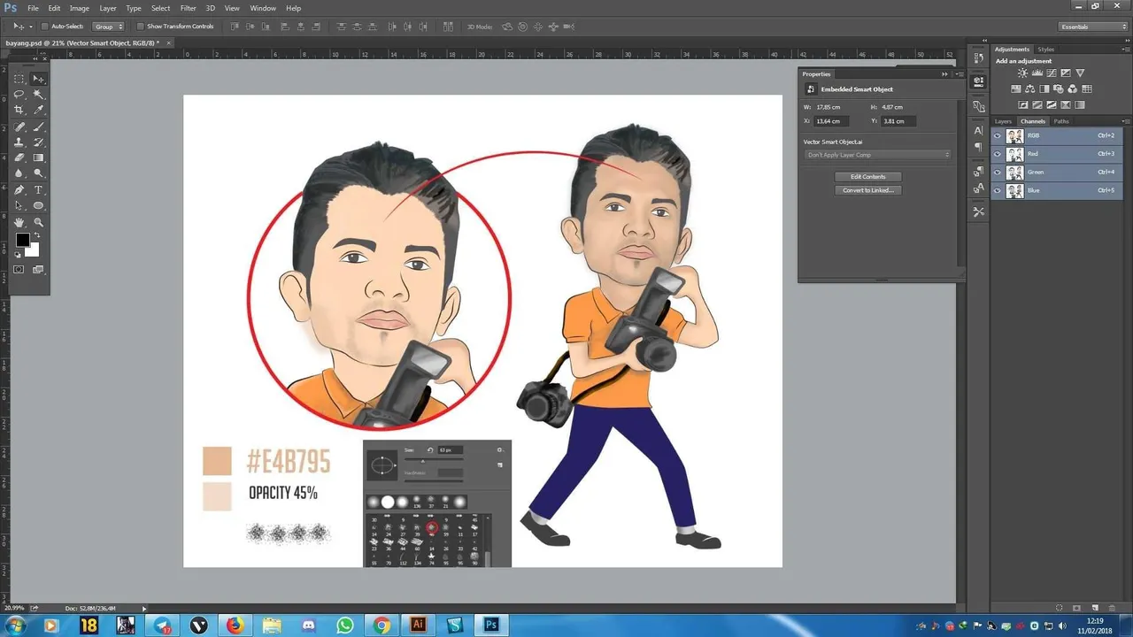This screenshot has width=1133, height=637.
Task: Enable Show Transform Controls checkbox
Action: pyautogui.click(x=141, y=27)
